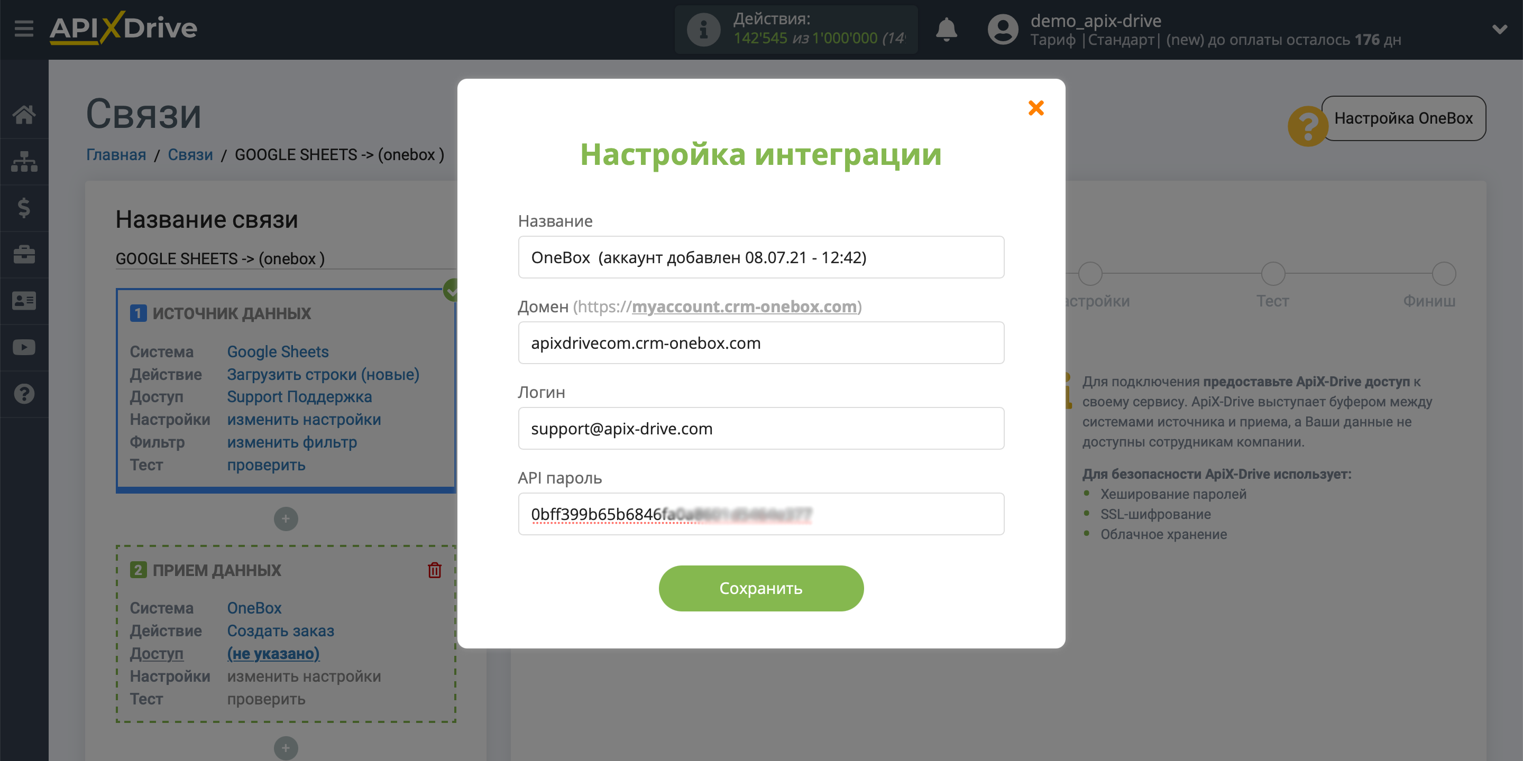This screenshot has width=1523, height=761.
Task: Click the Название связи heading
Action: (x=207, y=219)
